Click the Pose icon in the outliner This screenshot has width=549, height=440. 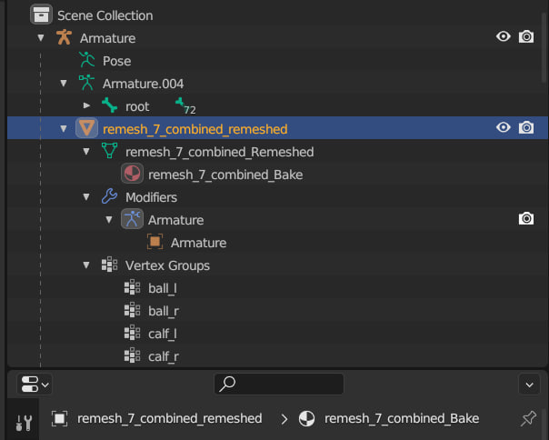[87, 60]
